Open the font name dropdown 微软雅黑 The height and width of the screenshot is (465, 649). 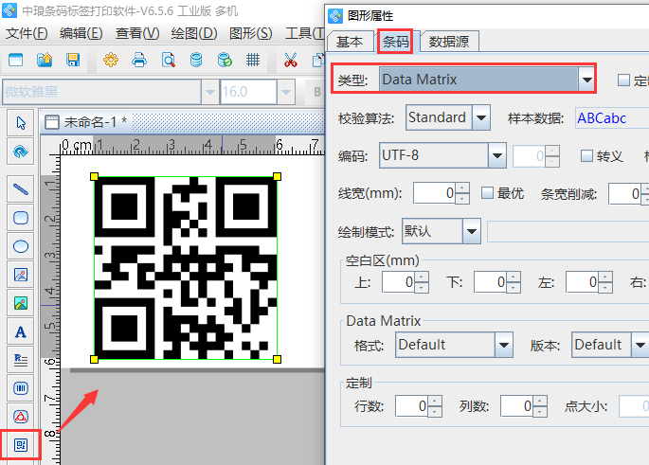209,92
